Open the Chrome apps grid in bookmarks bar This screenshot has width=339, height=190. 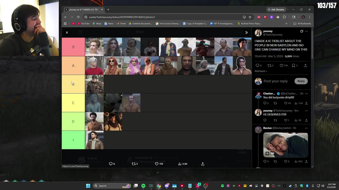click(x=65, y=23)
